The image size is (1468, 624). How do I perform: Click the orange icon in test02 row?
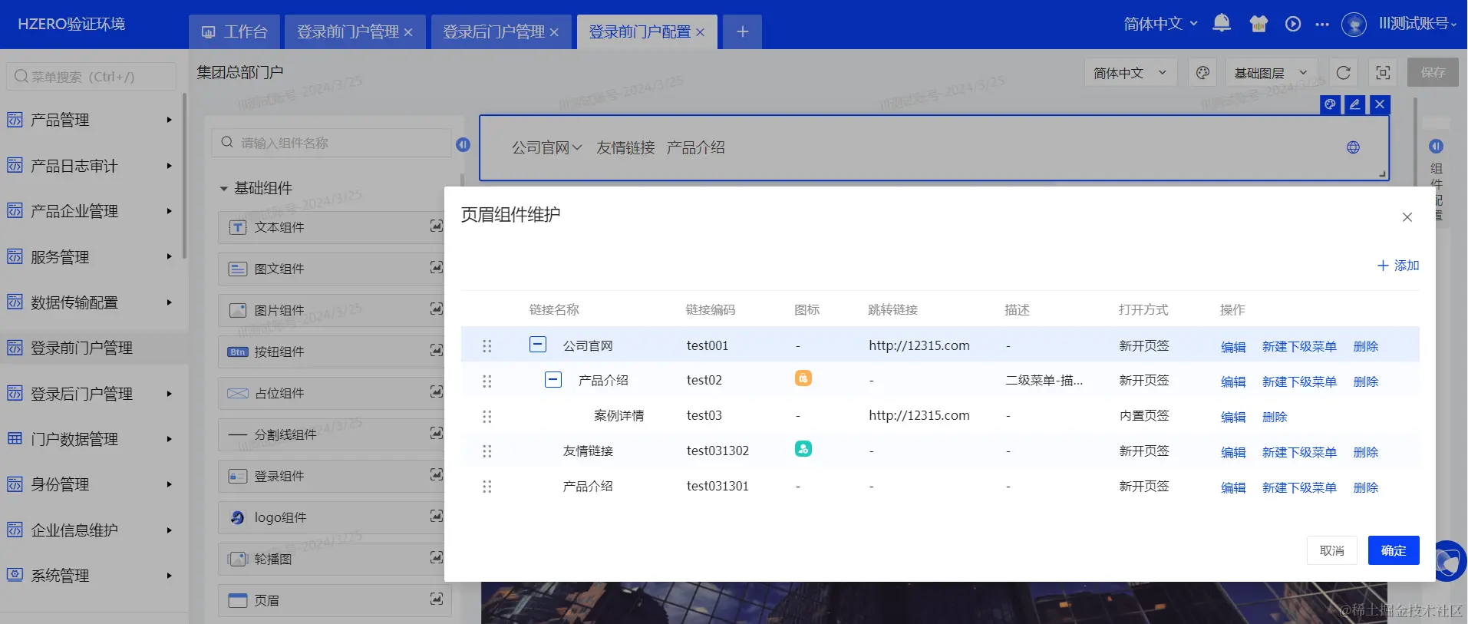coord(803,378)
